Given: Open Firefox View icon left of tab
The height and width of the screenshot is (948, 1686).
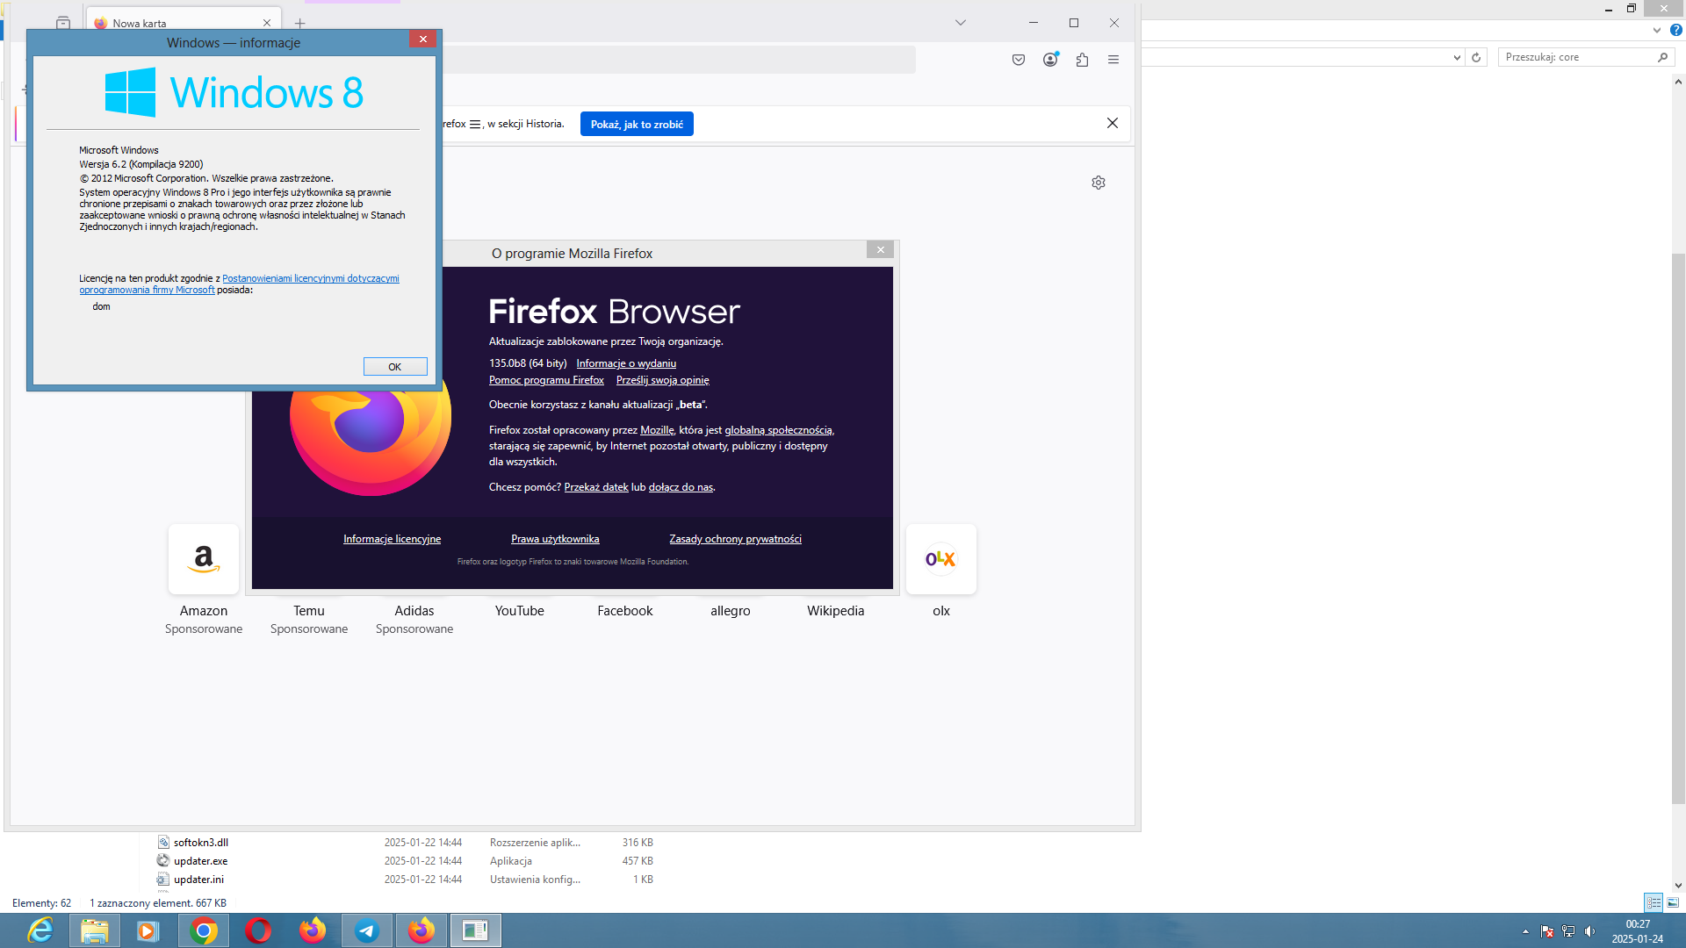Looking at the screenshot, I should tap(63, 23).
